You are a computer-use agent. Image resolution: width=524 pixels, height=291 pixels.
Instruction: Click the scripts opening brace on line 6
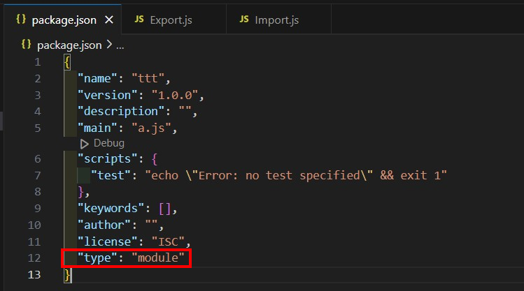tap(154, 159)
